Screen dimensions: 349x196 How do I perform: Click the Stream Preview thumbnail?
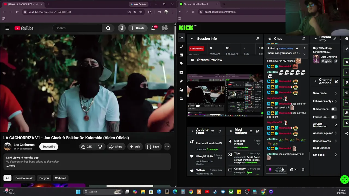(x=225, y=95)
